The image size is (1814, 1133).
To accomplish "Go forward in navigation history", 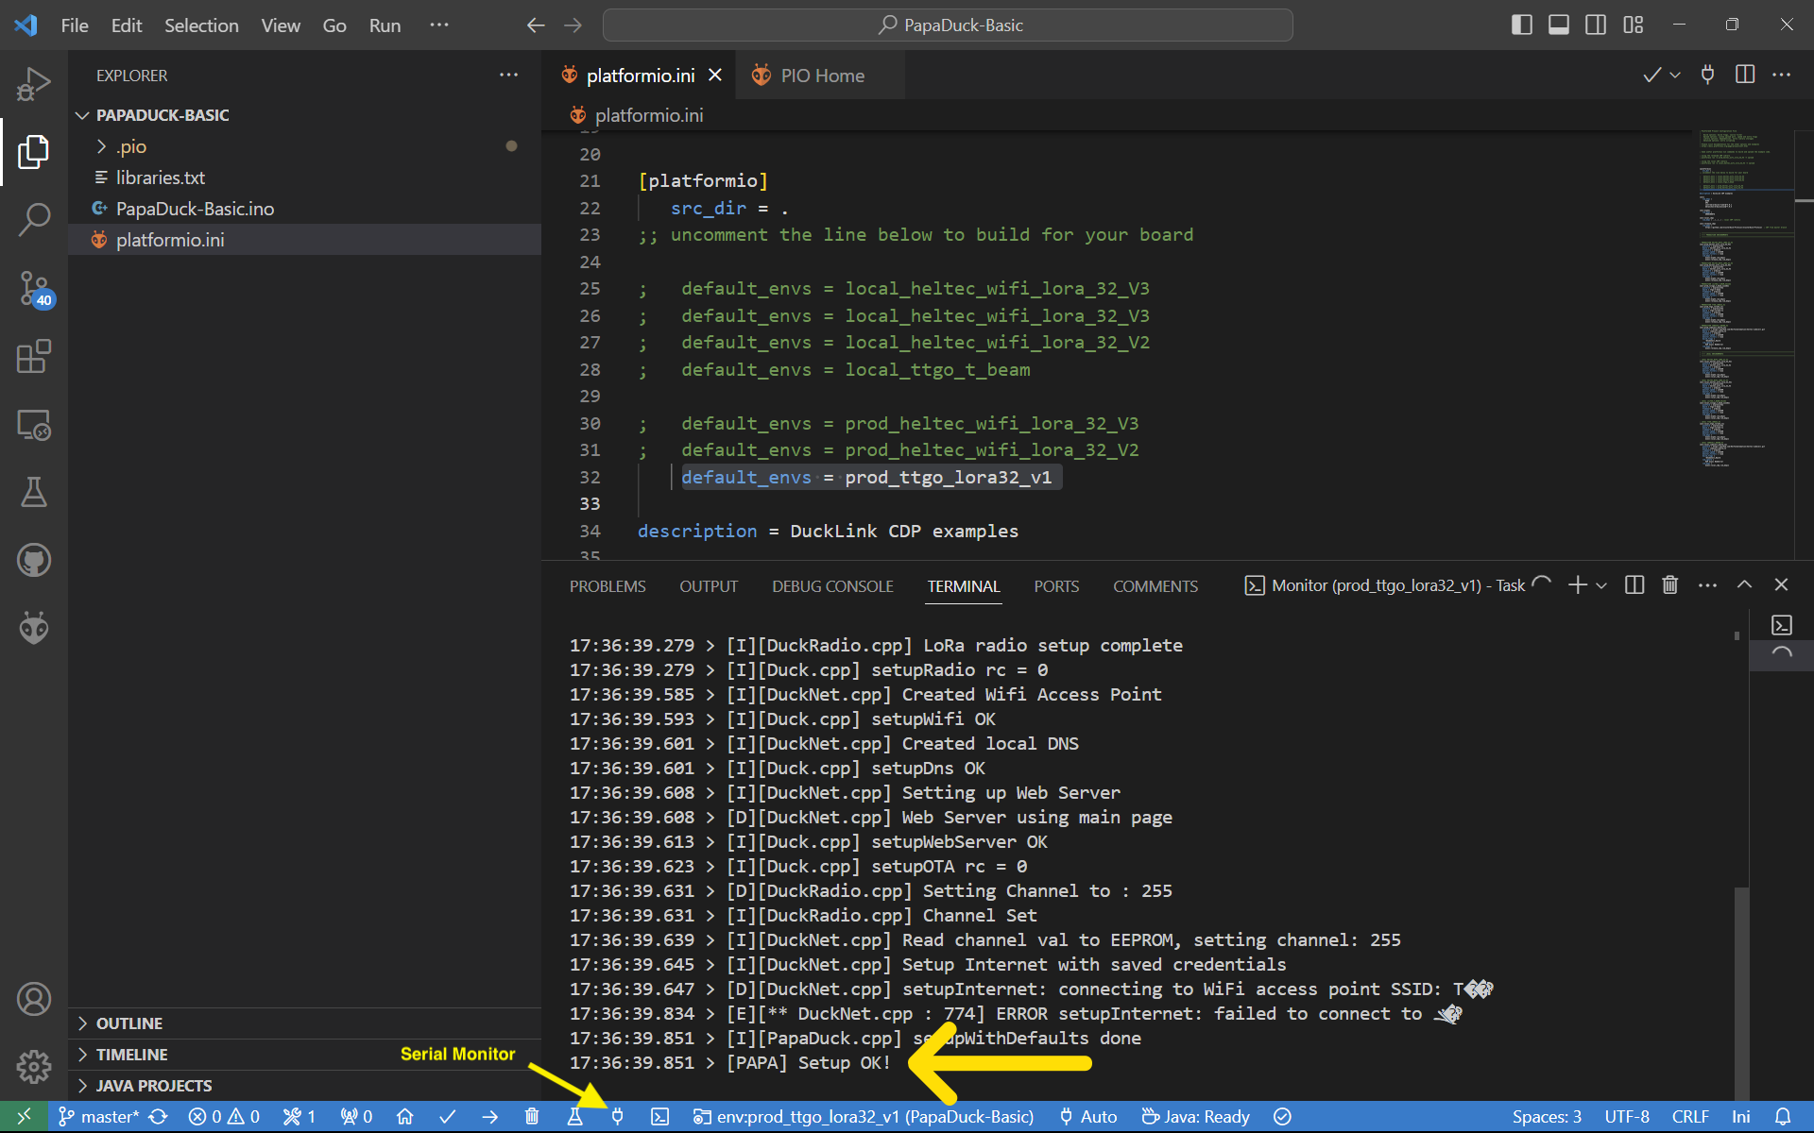I will [x=573, y=25].
